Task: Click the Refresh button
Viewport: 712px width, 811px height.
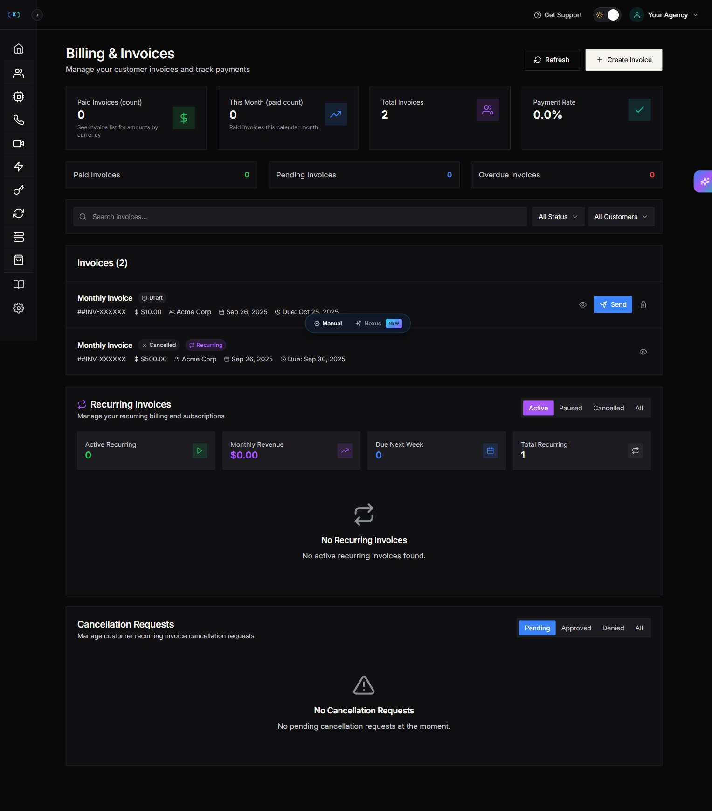Action: point(552,60)
